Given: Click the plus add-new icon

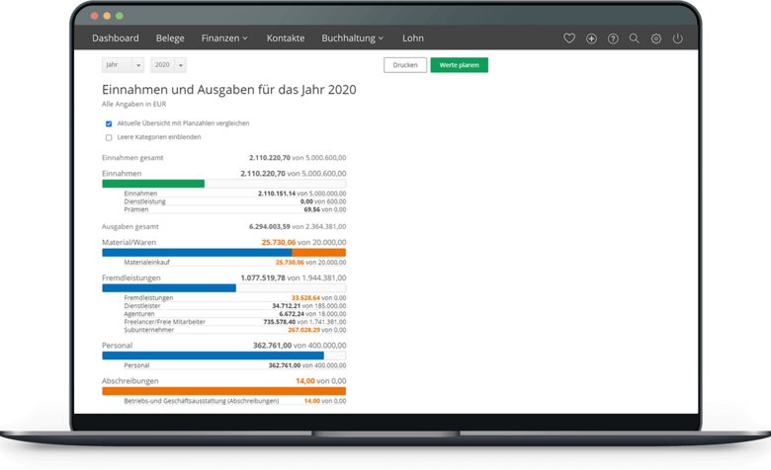Looking at the screenshot, I should [x=591, y=39].
